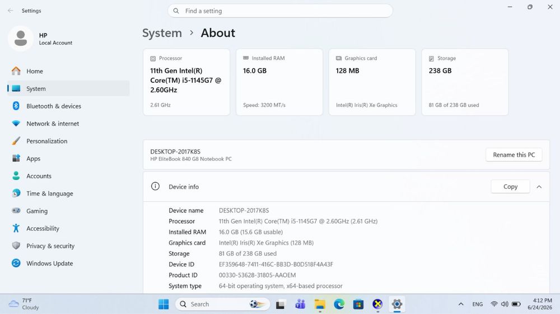Image resolution: width=560 pixels, height=314 pixels.
Task: Open Accounts settings category
Action: click(68, 175)
